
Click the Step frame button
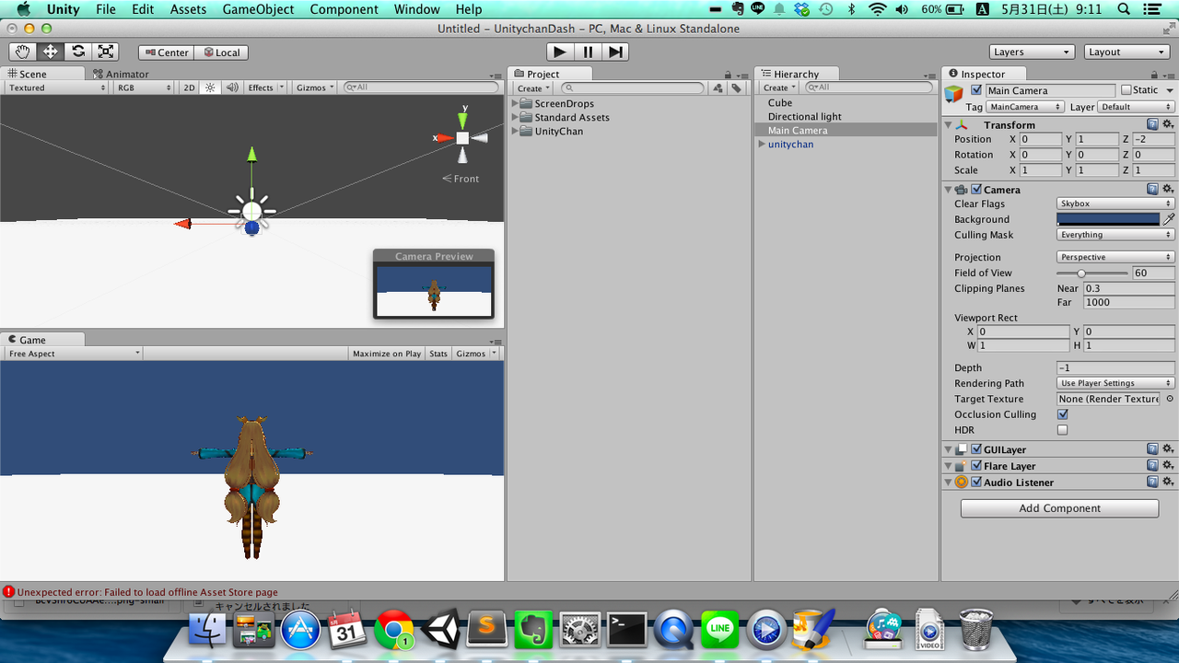[x=615, y=52]
